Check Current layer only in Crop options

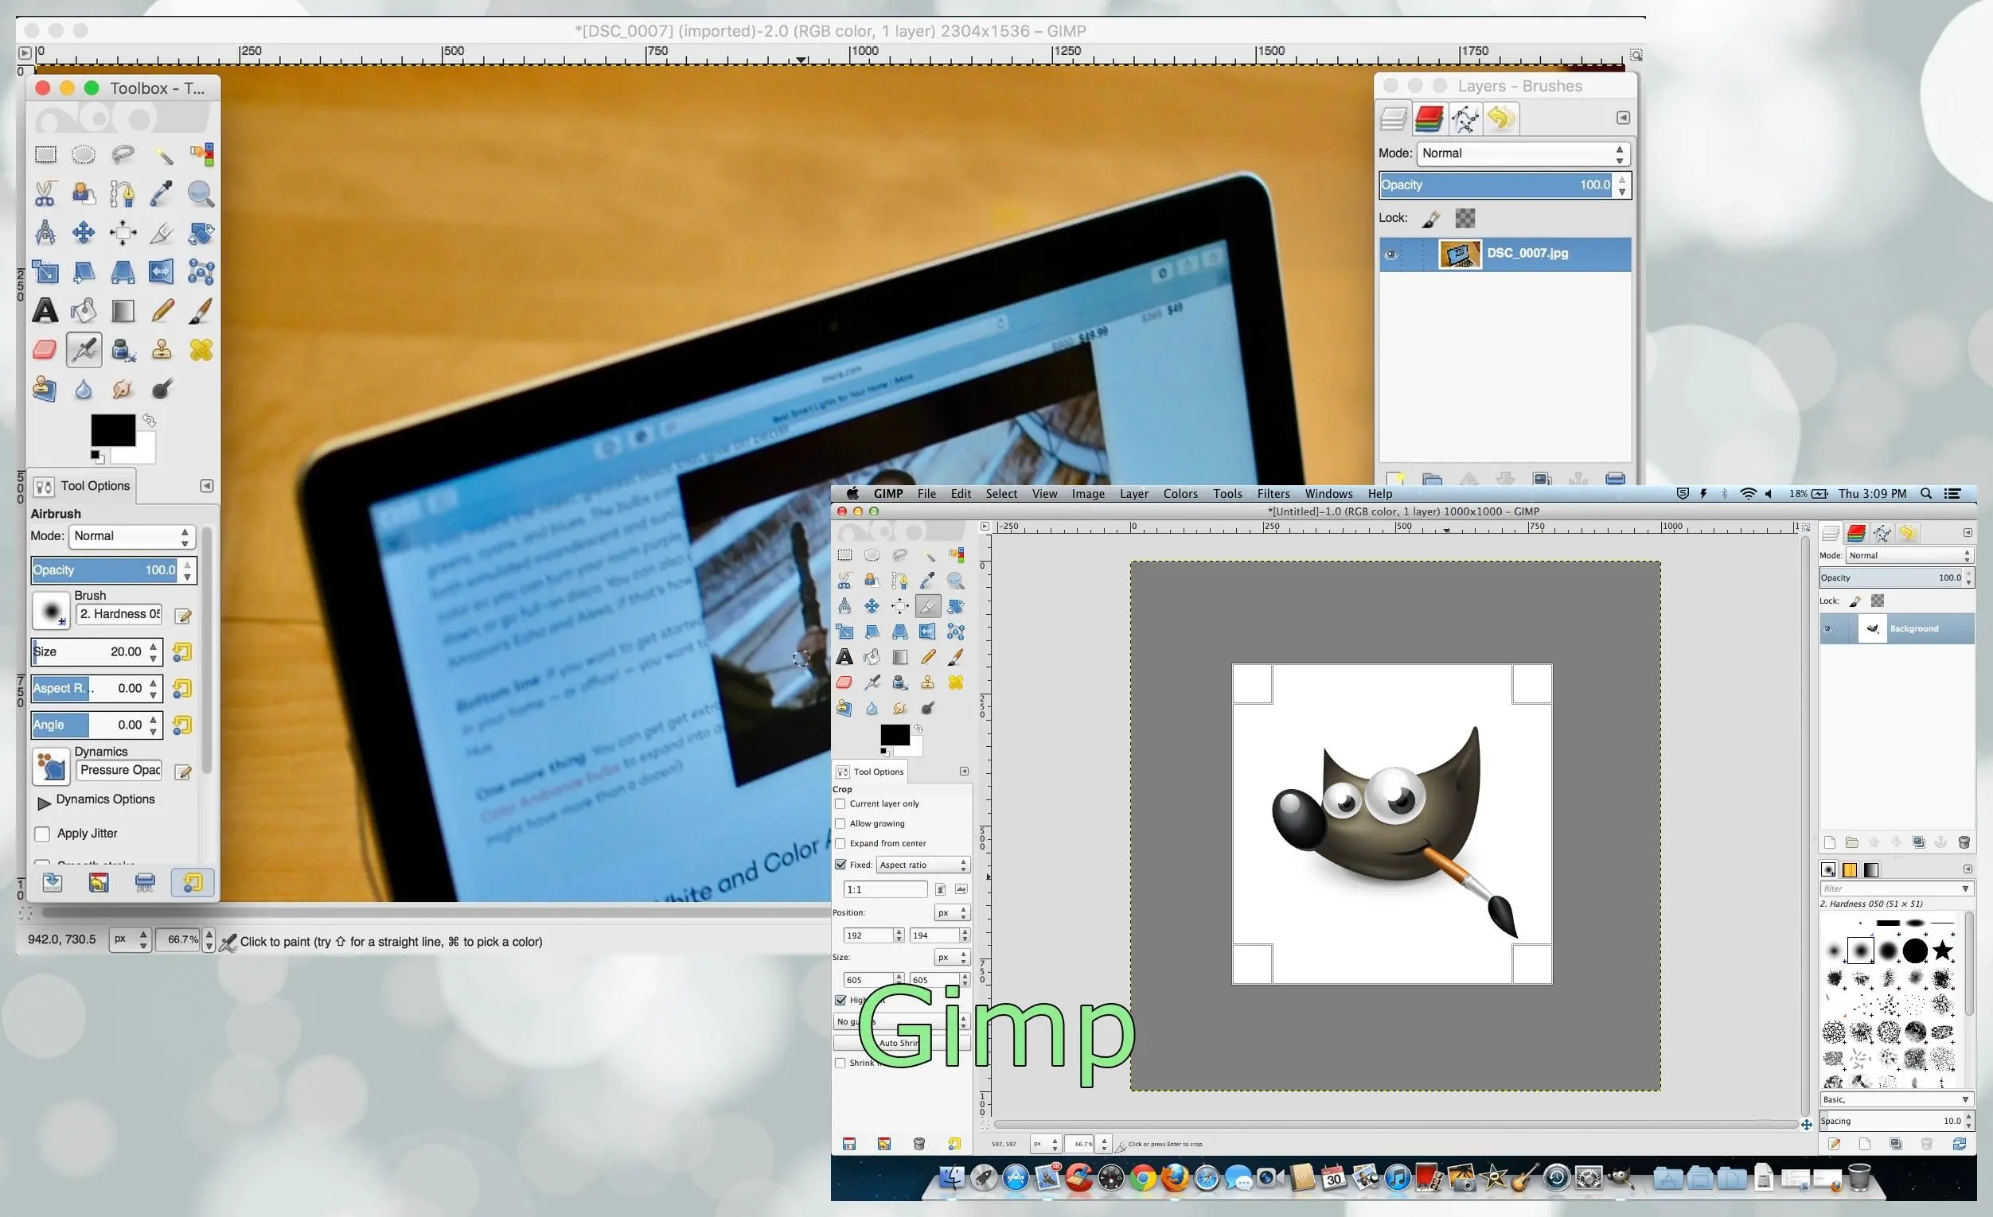coord(841,803)
